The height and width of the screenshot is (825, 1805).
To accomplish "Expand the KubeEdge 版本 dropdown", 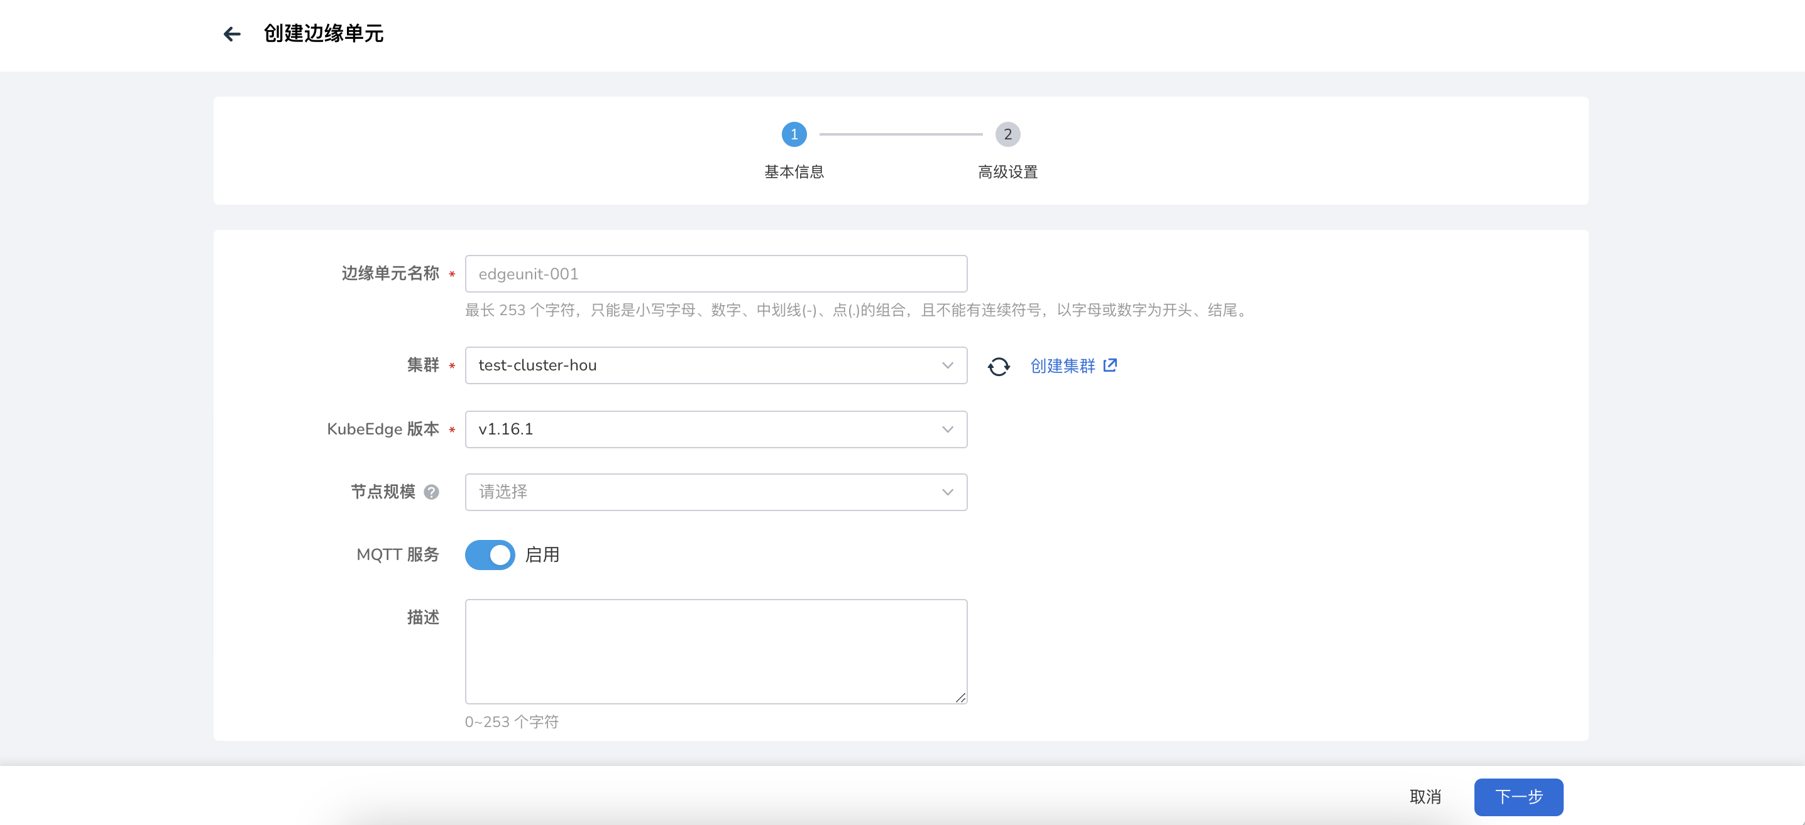I will (715, 429).
